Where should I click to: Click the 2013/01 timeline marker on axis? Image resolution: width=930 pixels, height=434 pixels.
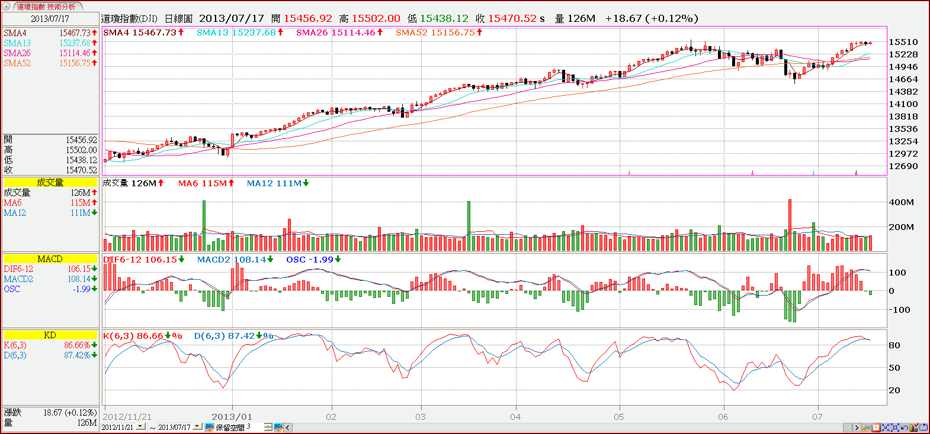pos(232,417)
